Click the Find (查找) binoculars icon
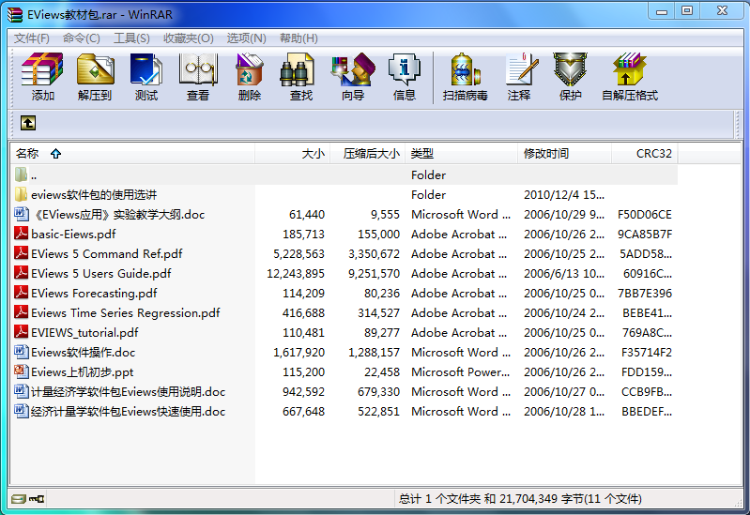750x515 pixels. click(x=298, y=69)
